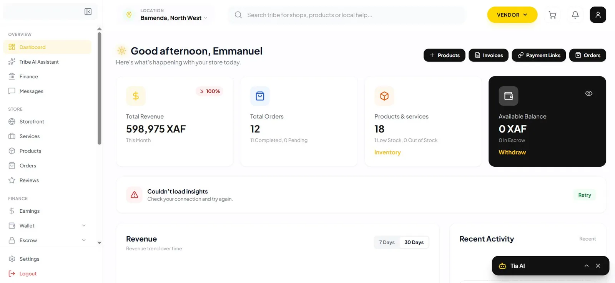Click the Withdraw link

512,152
